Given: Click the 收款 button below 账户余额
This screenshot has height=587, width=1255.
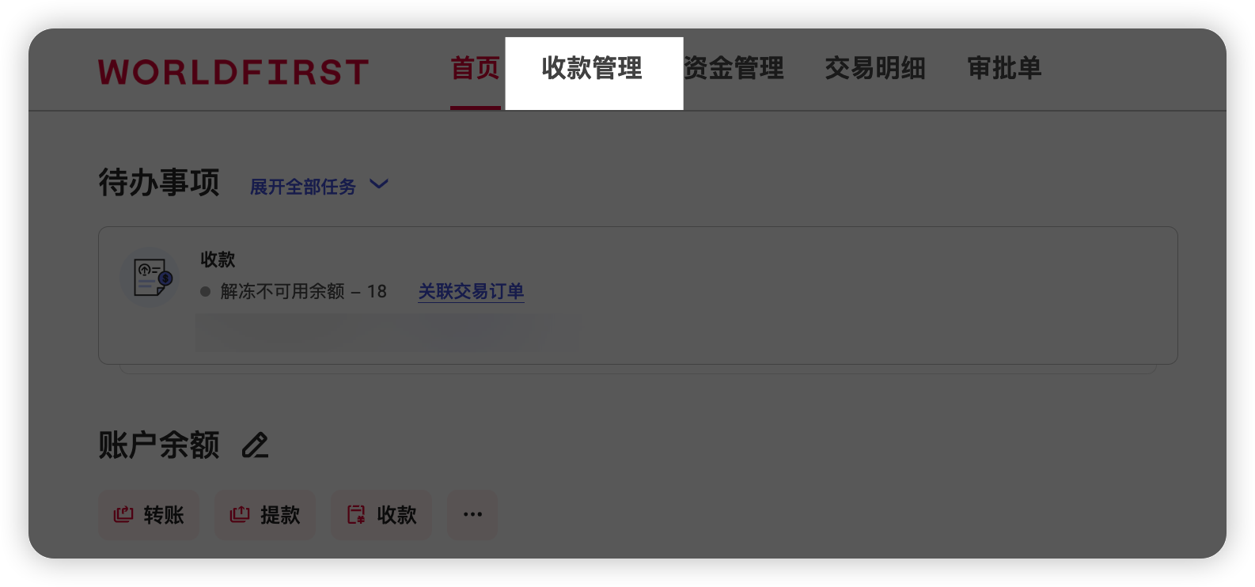Looking at the screenshot, I should click(x=381, y=515).
